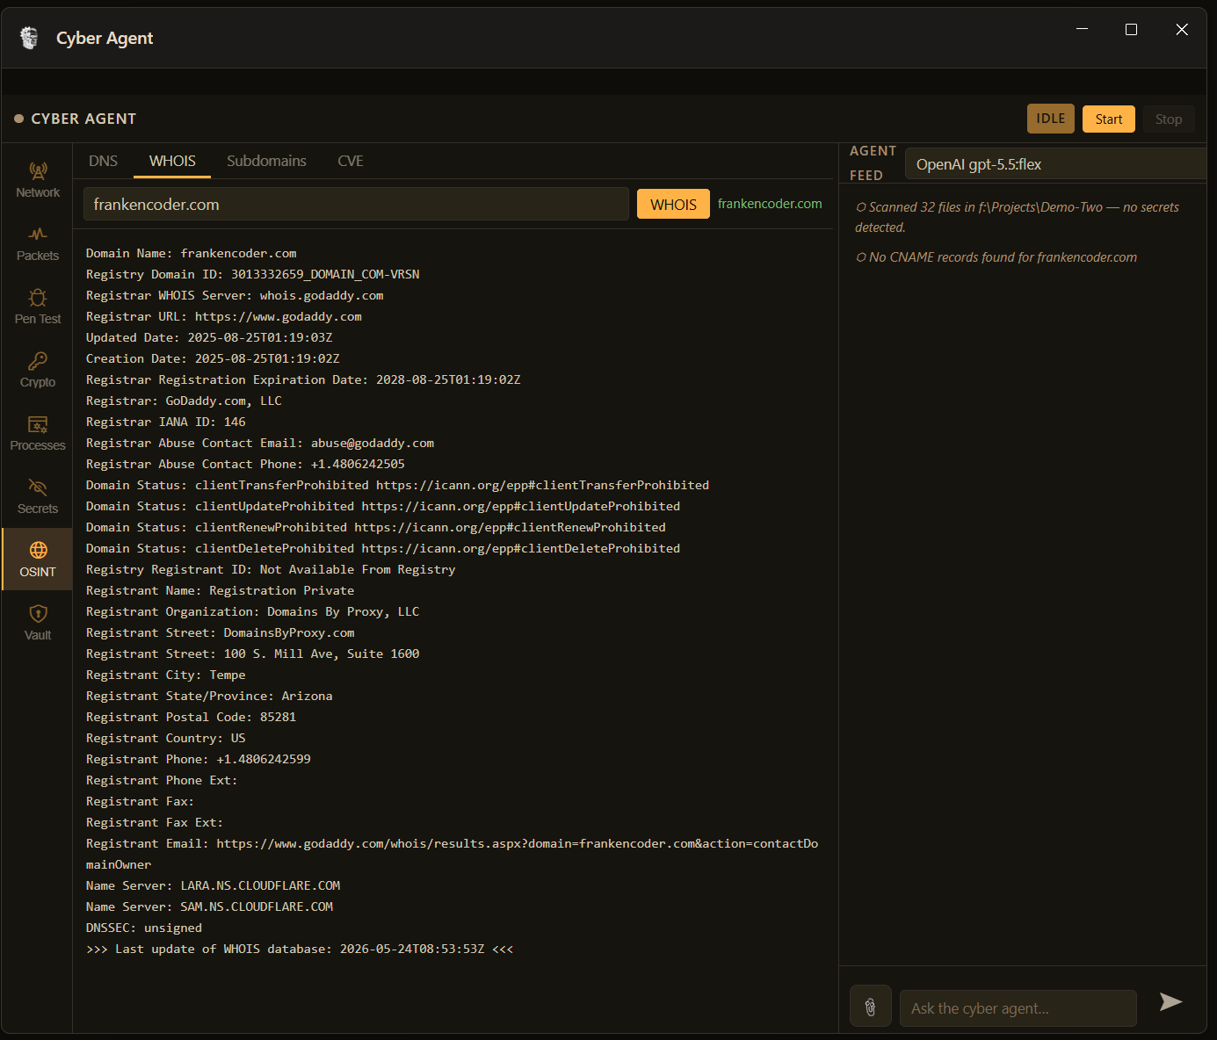
Task: Click the Registration Expiration Date line
Action: coord(303,379)
